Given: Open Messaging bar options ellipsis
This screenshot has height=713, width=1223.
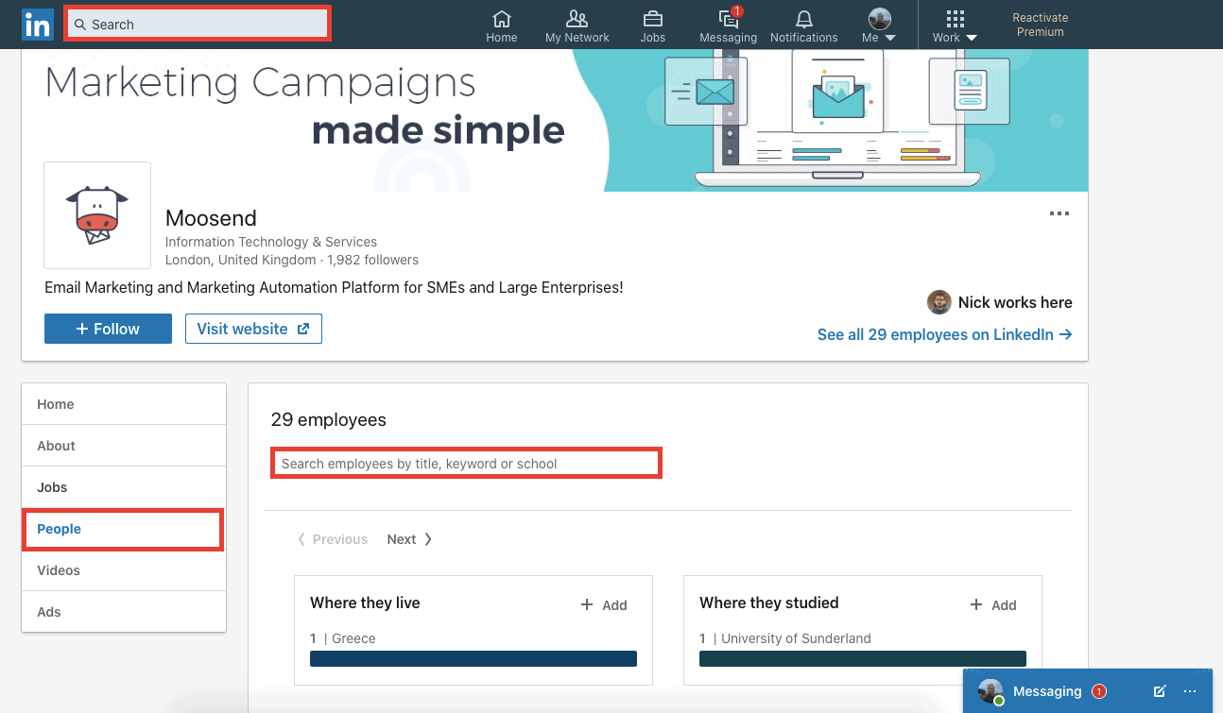Looking at the screenshot, I should tap(1190, 691).
